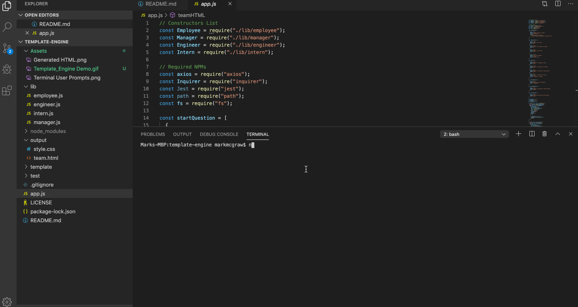578x307 pixels.
Task: Open the Explorer view in activity bar
Action: tap(7, 6)
